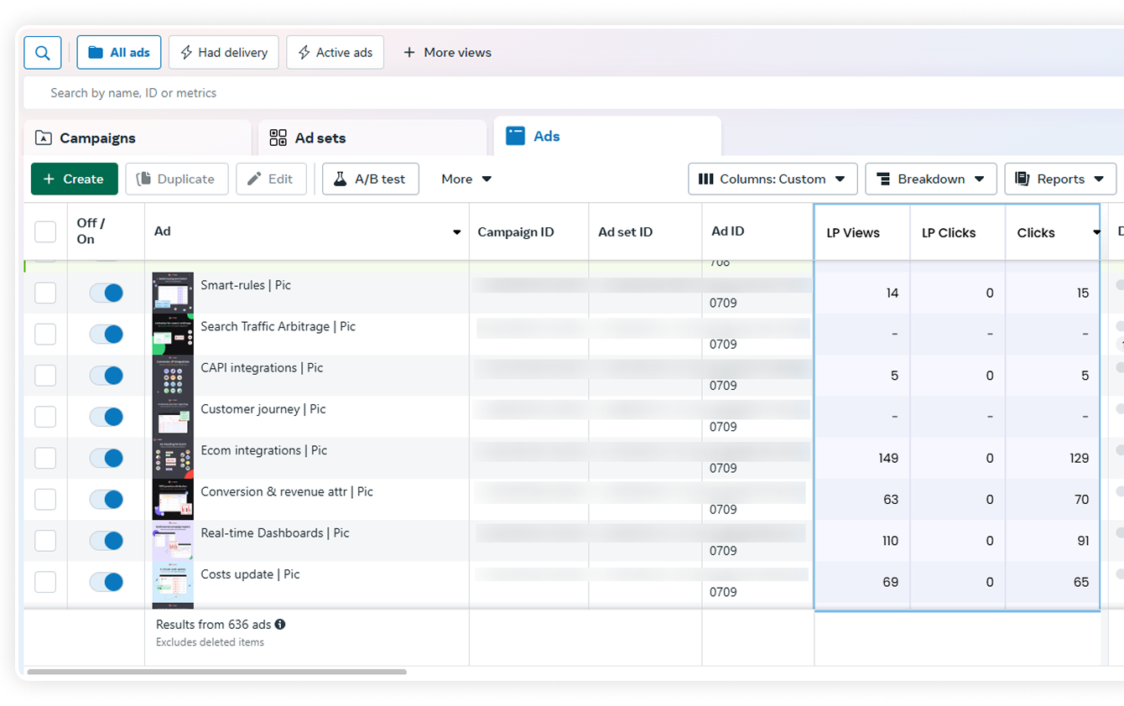The height and width of the screenshot is (706, 1124).
Task: Click the horizontal scrollbar at the bottom
Action: [x=216, y=672]
